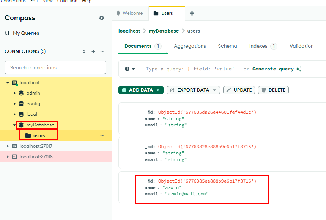Switch to the Aggregations tab

point(190,46)
